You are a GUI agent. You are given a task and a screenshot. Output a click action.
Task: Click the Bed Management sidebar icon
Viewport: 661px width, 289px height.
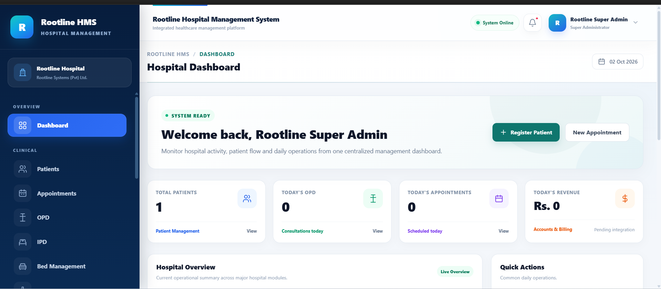tap(23, 266)
